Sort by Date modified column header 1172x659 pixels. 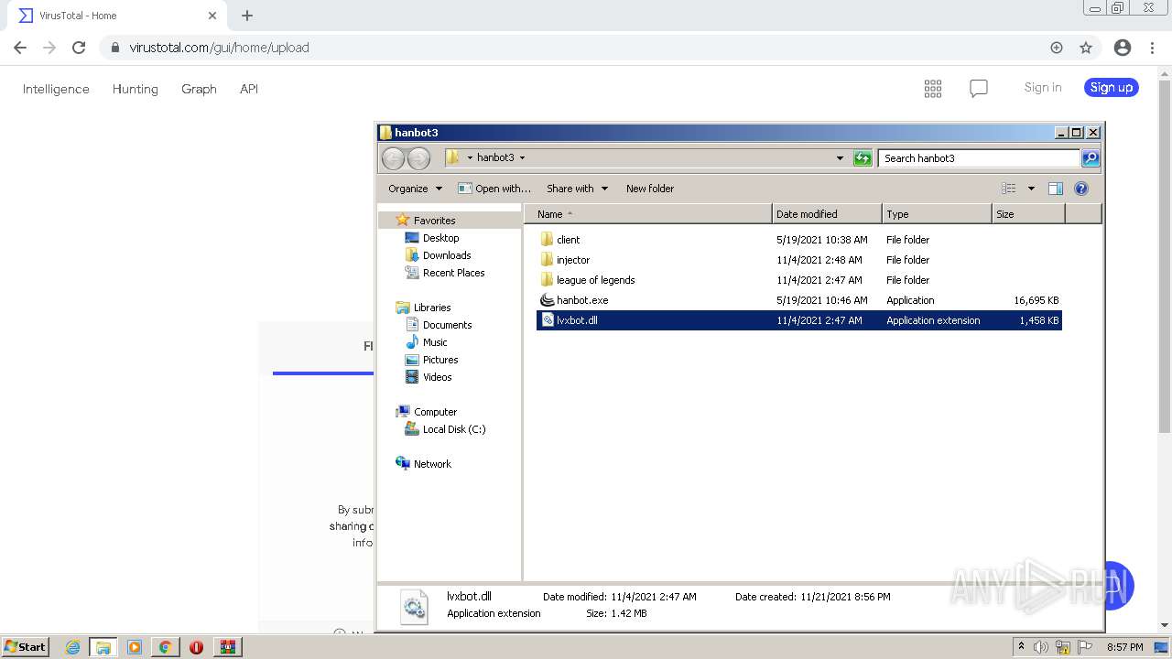827,214
